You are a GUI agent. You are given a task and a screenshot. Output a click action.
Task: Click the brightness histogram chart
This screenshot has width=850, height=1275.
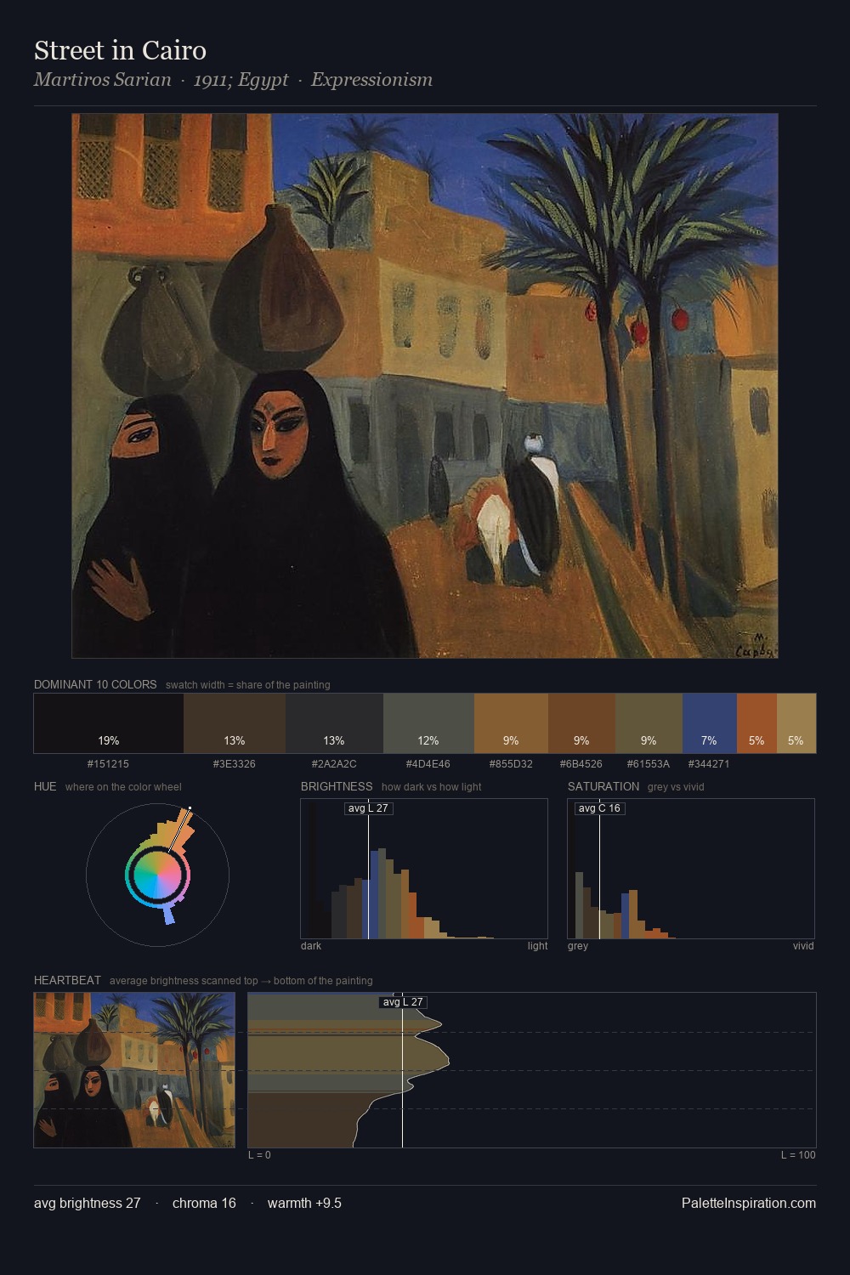coord(424,869)
